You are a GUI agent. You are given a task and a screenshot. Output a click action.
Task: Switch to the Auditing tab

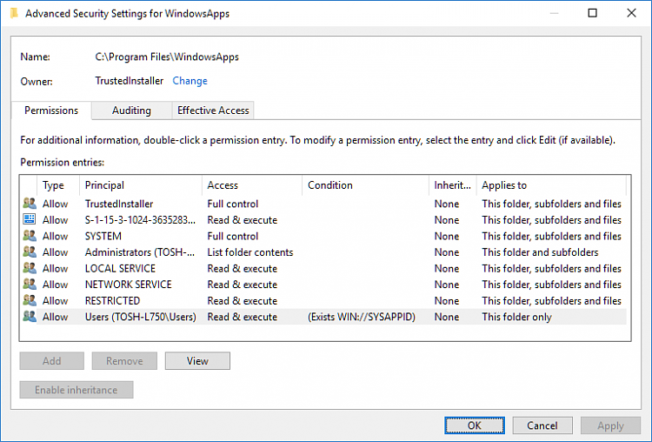coord(131,110)
